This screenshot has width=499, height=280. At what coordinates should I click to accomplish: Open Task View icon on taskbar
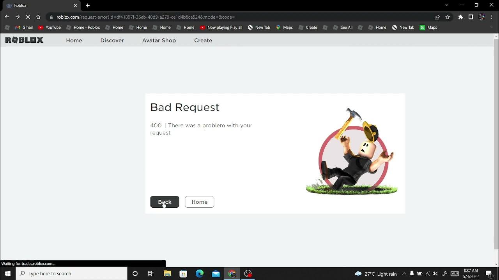(151, 273)
